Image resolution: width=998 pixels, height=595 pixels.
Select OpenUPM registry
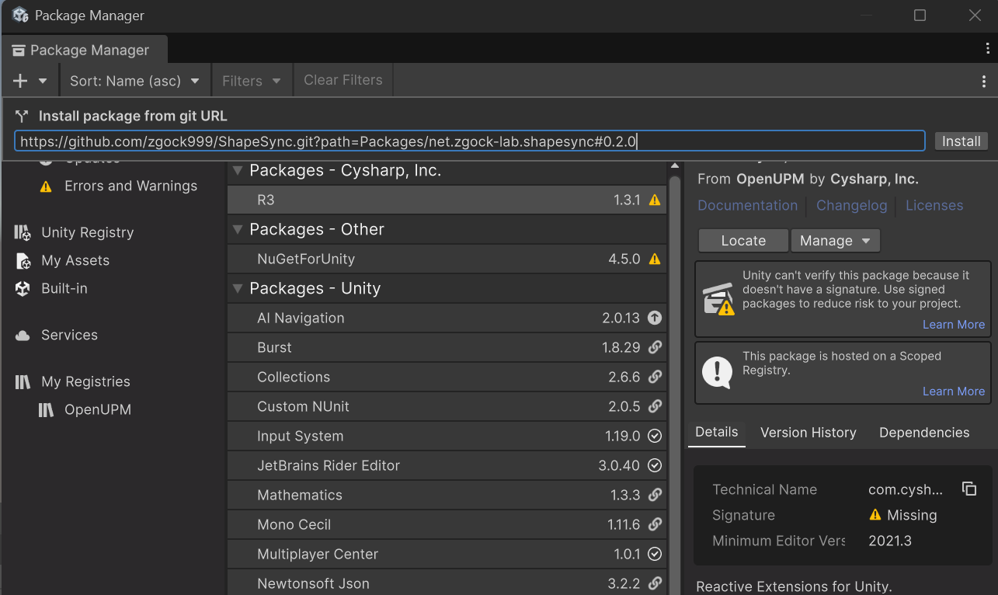click(x=98, y=409)
